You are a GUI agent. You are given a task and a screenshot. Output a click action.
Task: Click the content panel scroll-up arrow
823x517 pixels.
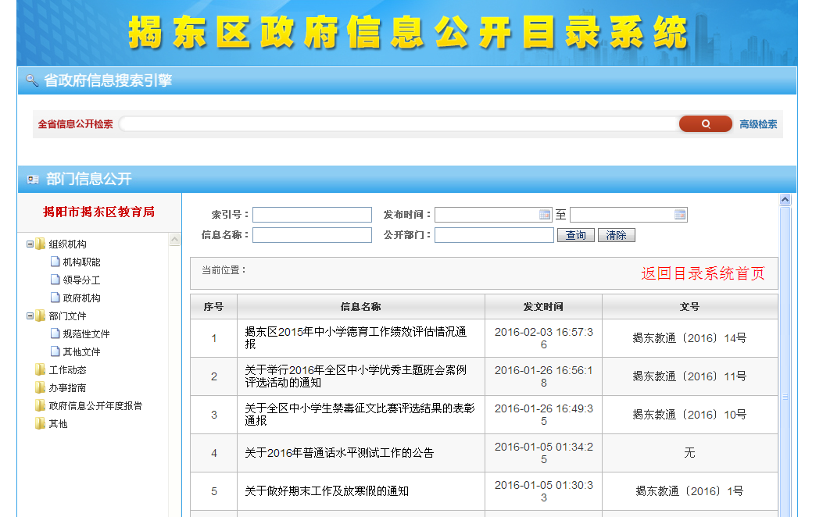(x=785, y=199)
